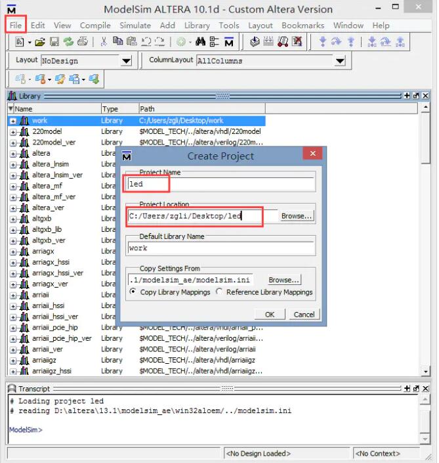Click the Copy Settings From path field
The height and width of the screenshot is (463, 439).
(190, 280)
